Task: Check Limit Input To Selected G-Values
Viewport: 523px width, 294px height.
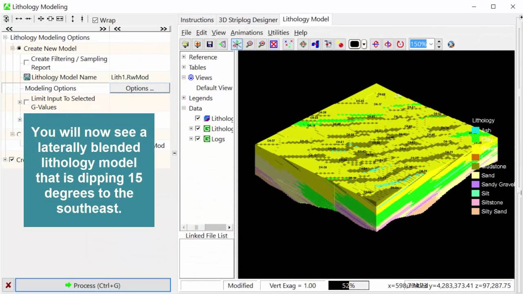Action: pyautogui.click(x=26, y=102)
